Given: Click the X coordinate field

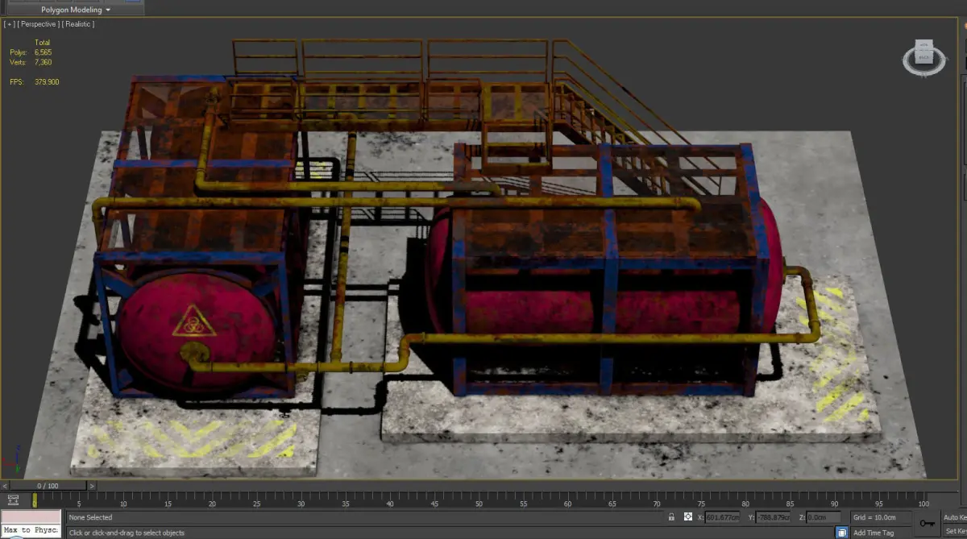Looking at the screenshot, I should coord(722,517).
